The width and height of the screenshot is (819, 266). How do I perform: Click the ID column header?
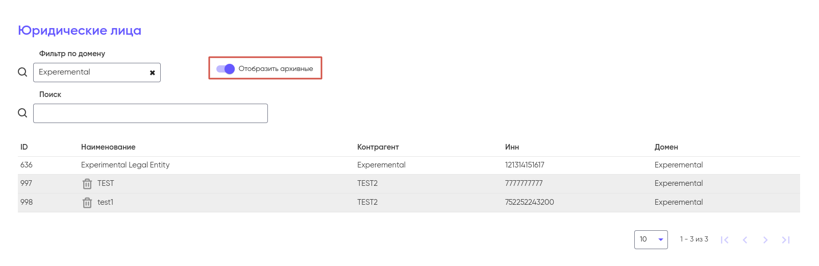coord(24,147)
